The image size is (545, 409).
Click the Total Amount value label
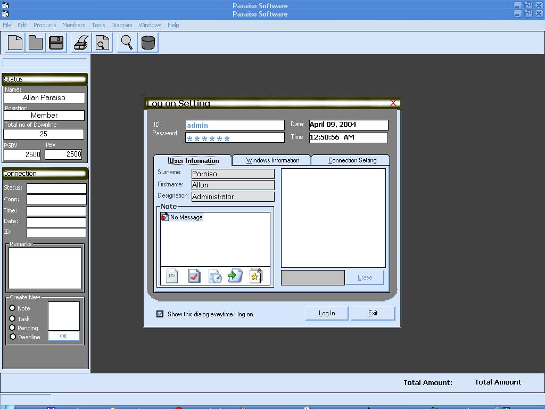point(498,382)
